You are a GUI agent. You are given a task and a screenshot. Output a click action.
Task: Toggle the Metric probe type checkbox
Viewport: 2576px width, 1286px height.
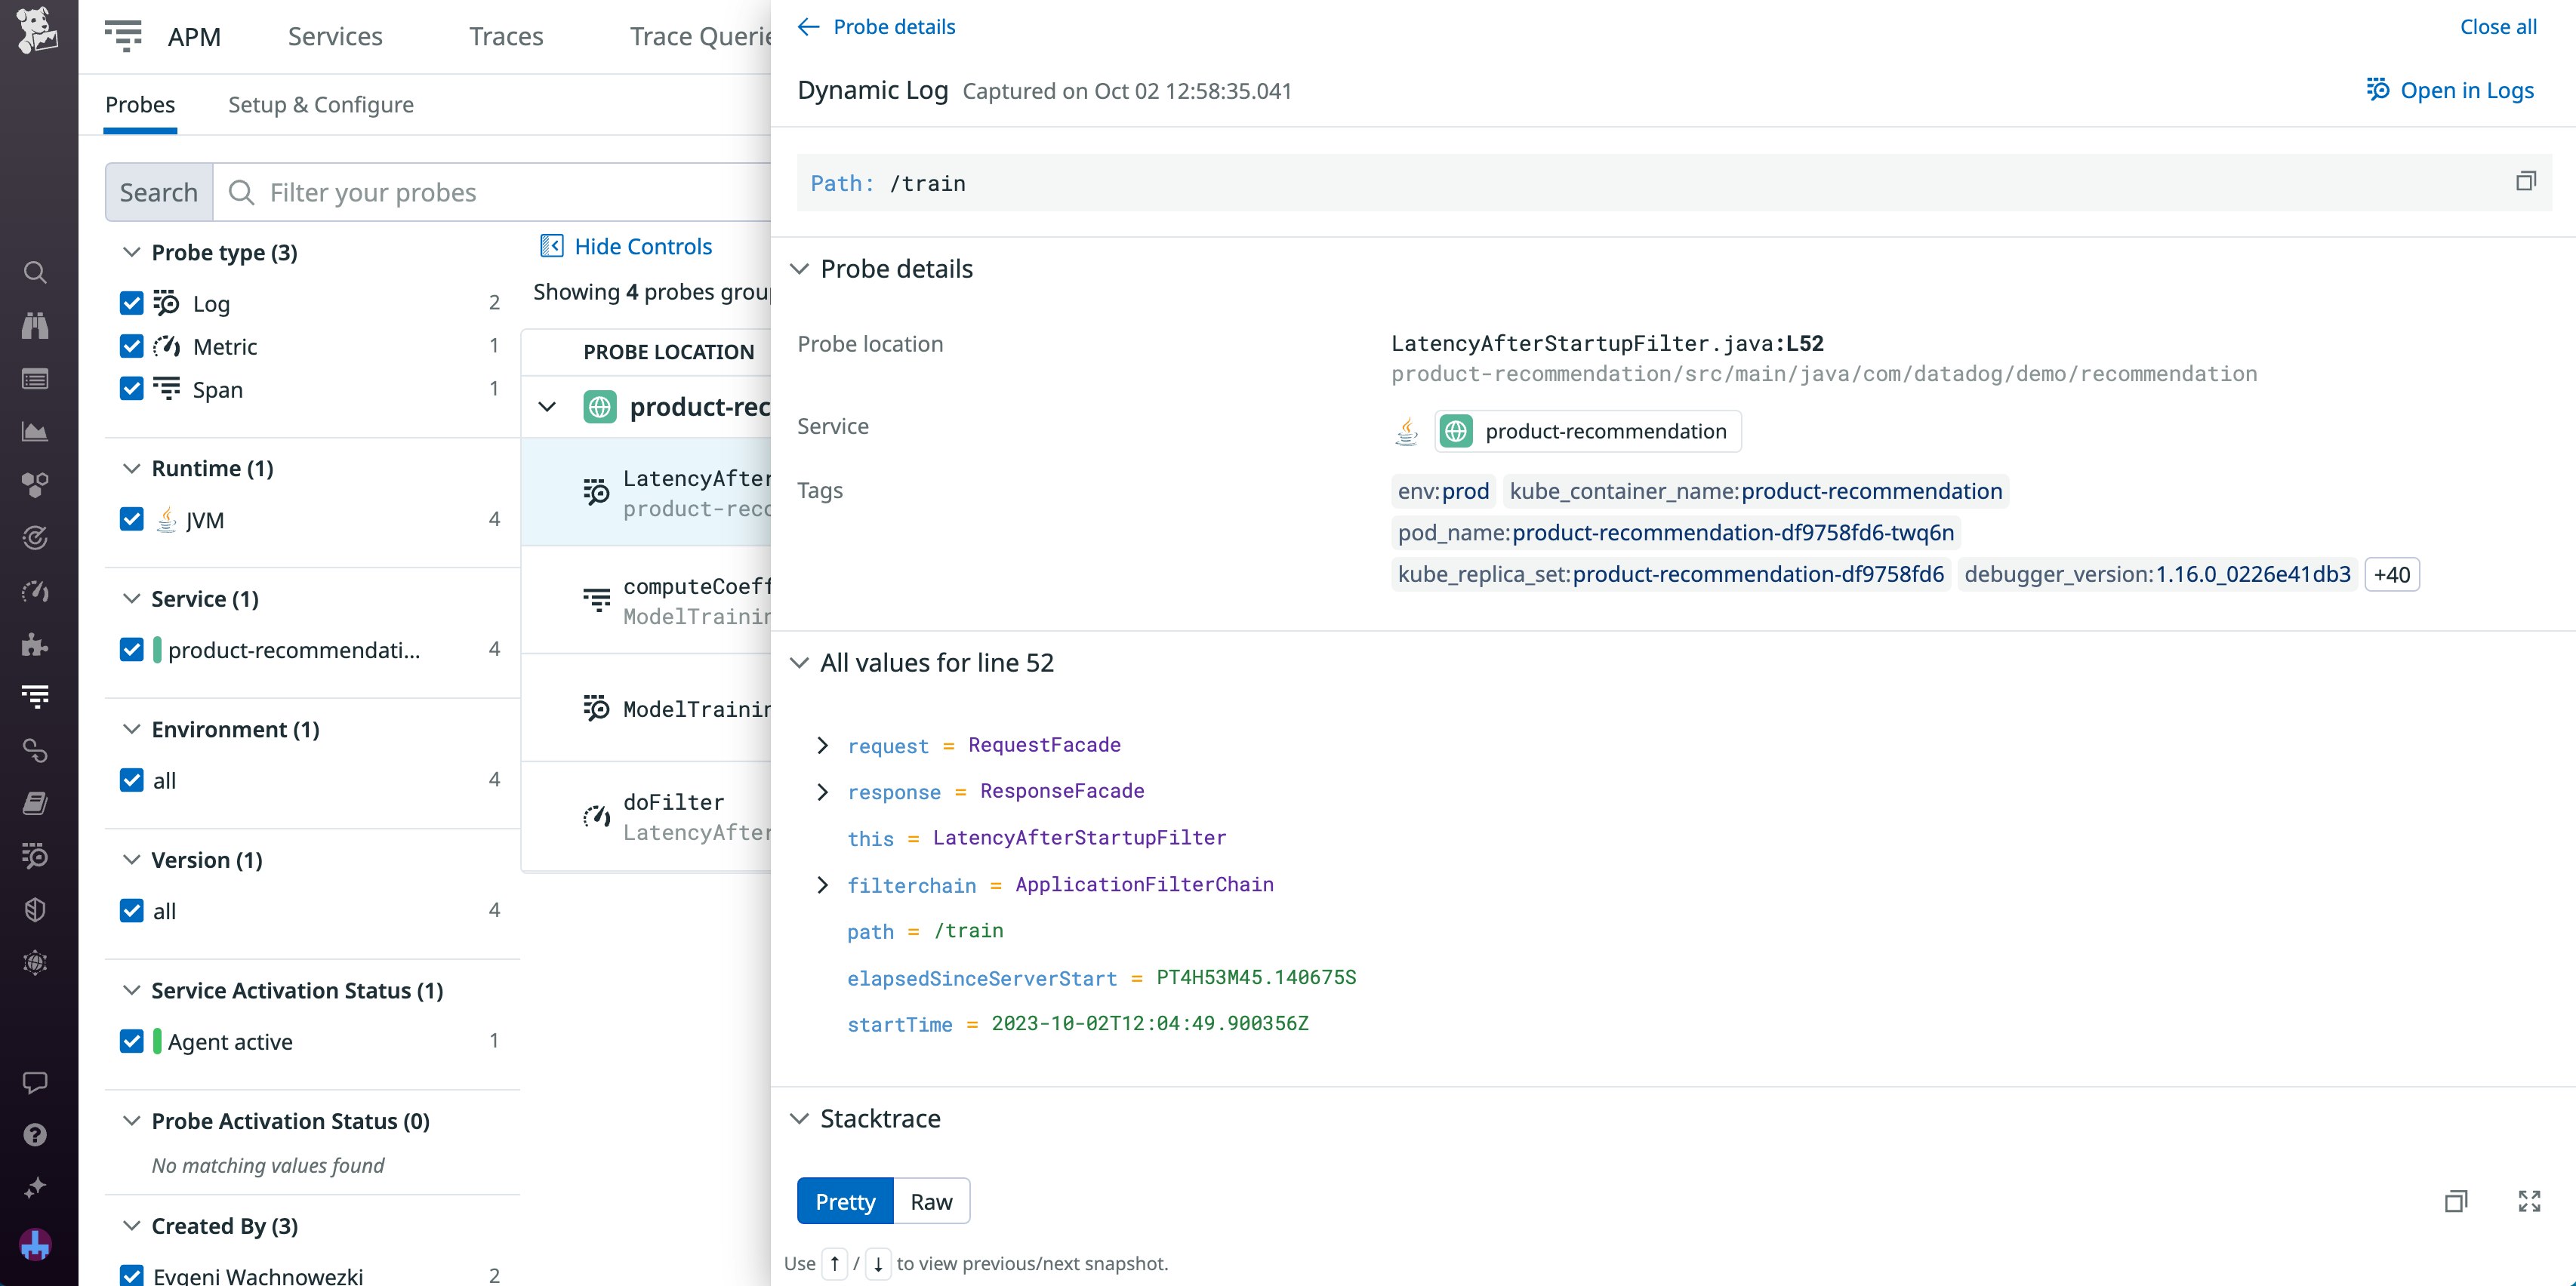point(131,346)
